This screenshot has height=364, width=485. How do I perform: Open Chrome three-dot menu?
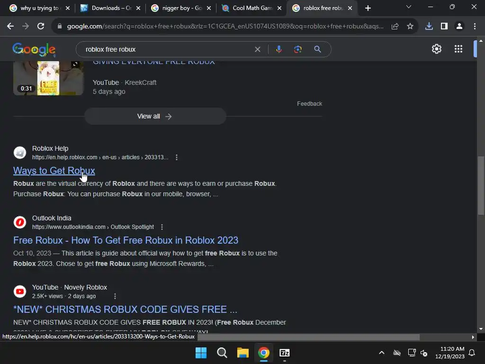coord(475,27)
